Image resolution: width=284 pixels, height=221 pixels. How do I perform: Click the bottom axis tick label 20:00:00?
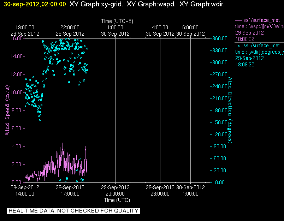(x=115, y=194)
